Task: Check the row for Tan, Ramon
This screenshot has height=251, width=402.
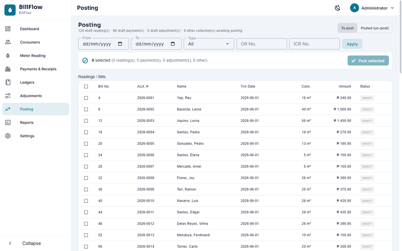Action: pyautogui.click(x=86, y=189)
